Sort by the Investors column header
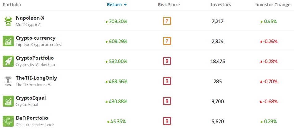 221,5
